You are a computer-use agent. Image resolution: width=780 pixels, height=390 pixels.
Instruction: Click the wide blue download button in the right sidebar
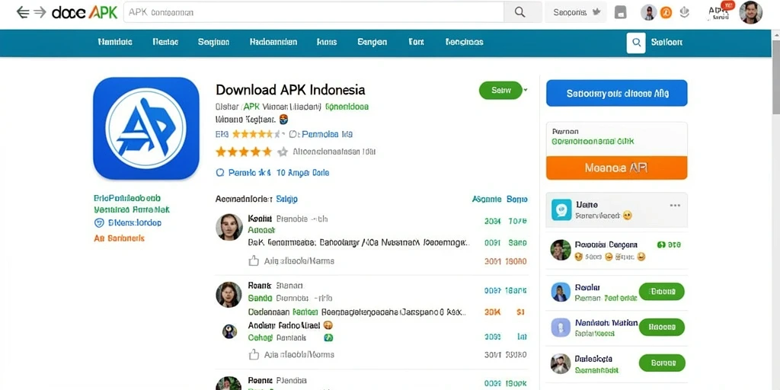[616, 93]
